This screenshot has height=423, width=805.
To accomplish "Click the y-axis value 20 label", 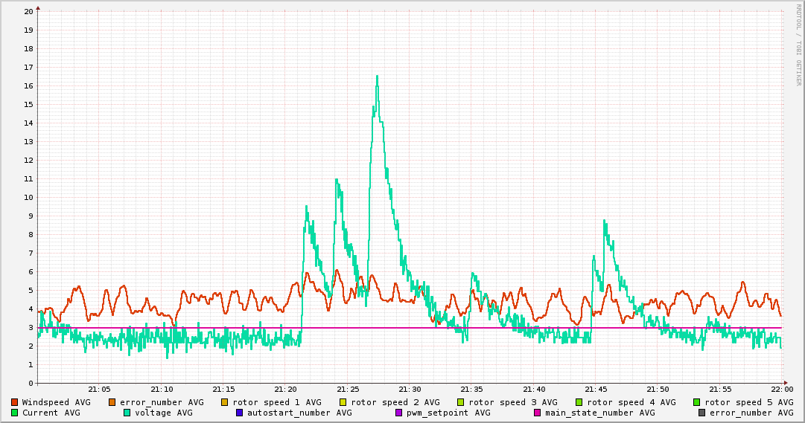I will (28, 12).
